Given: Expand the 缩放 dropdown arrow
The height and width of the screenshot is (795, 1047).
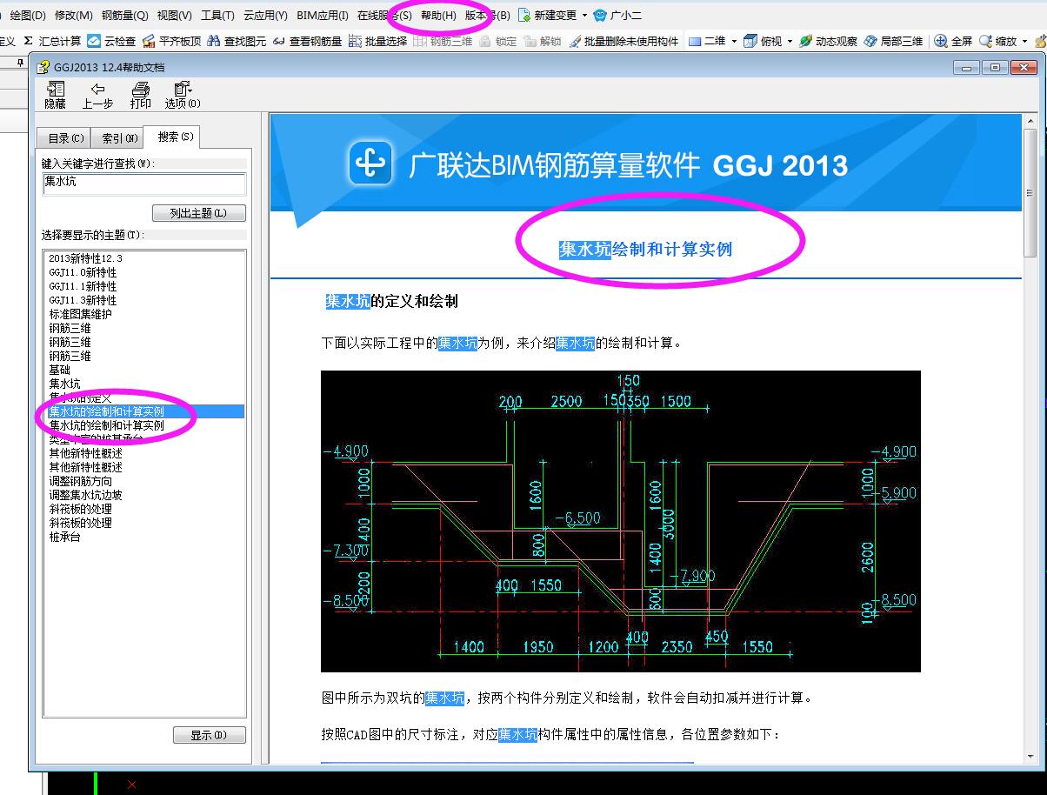Looking at the screenshot, I should click(x=1024, y=41).
